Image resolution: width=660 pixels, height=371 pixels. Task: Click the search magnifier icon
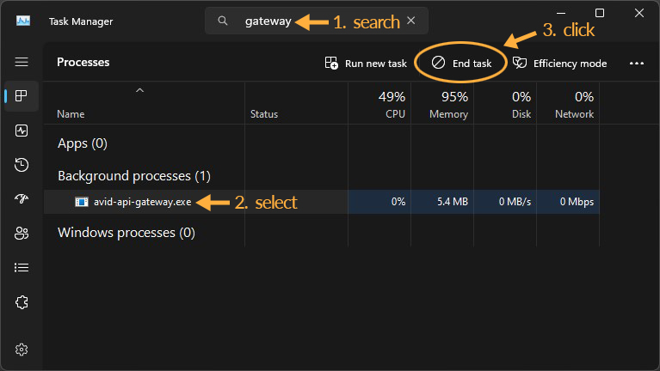223,21
